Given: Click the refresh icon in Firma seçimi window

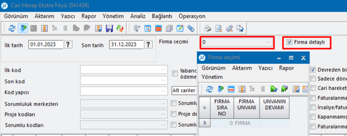Looking at the screenshot, I should tap(209, 89).
